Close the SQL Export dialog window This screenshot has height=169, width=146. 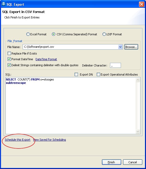[x=142, y=4]
